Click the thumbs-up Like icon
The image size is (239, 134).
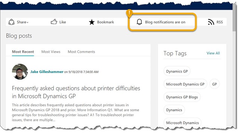pyautogui.click(x=54, y=22)
